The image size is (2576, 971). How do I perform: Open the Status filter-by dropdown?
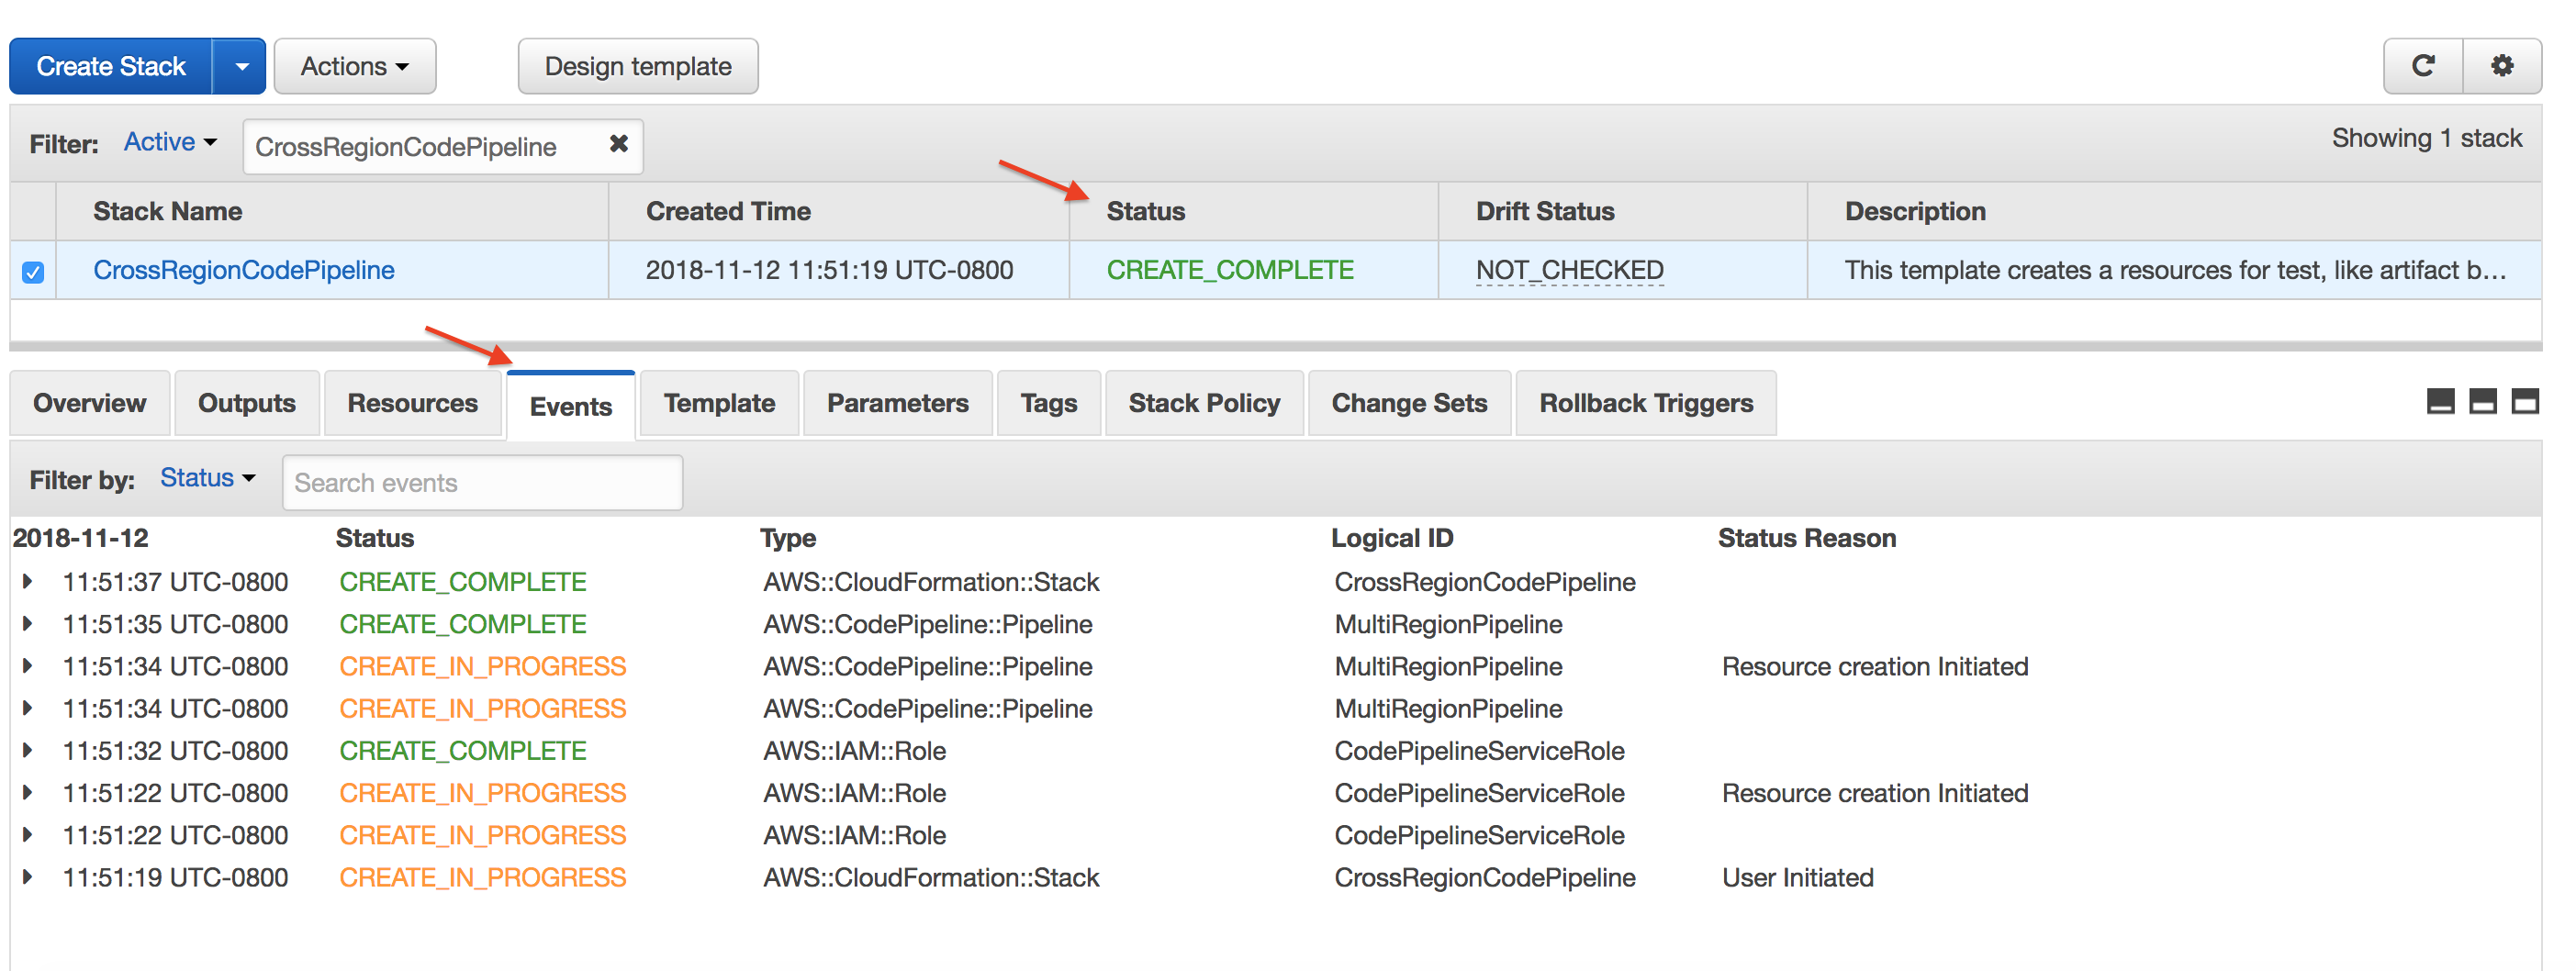207,478
